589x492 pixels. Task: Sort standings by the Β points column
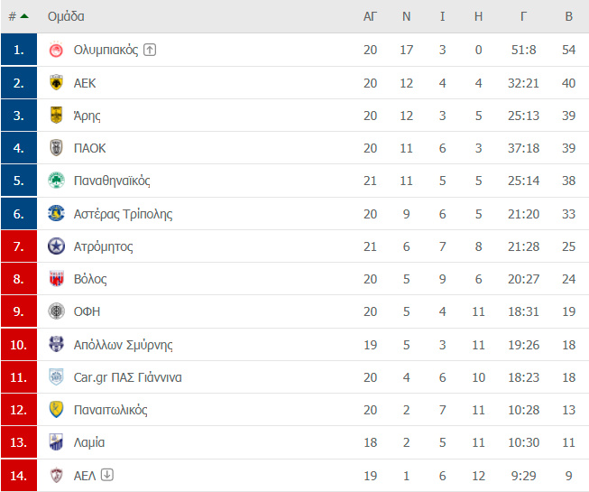[x=569, y=16]
